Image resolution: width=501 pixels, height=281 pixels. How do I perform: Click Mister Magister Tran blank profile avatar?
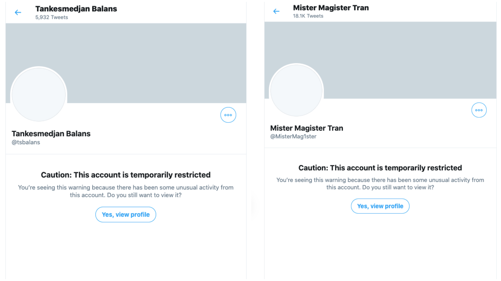pyautogui.click(x=296, y=90)
